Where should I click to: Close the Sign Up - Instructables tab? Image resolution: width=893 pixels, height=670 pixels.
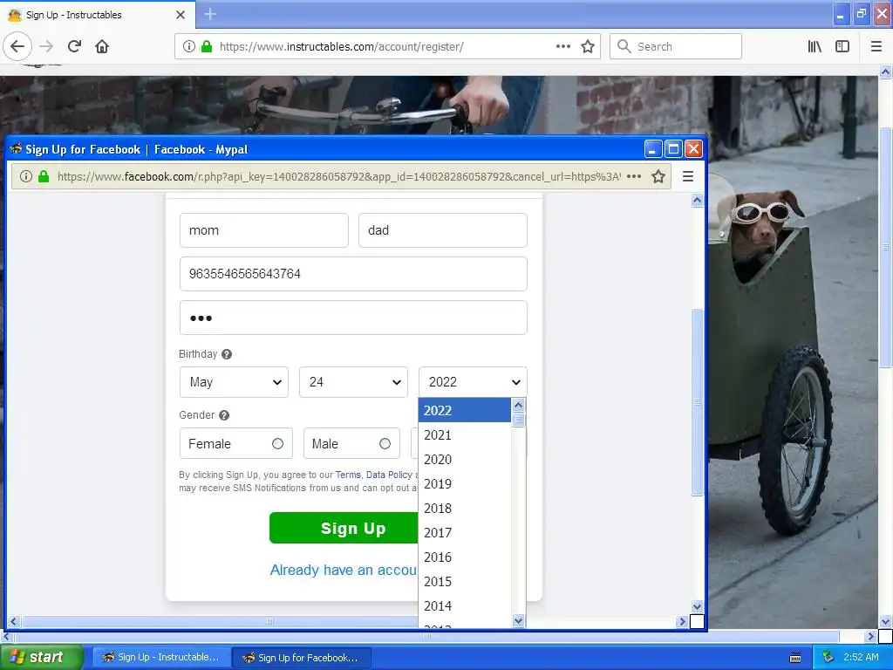pos(181,15)
